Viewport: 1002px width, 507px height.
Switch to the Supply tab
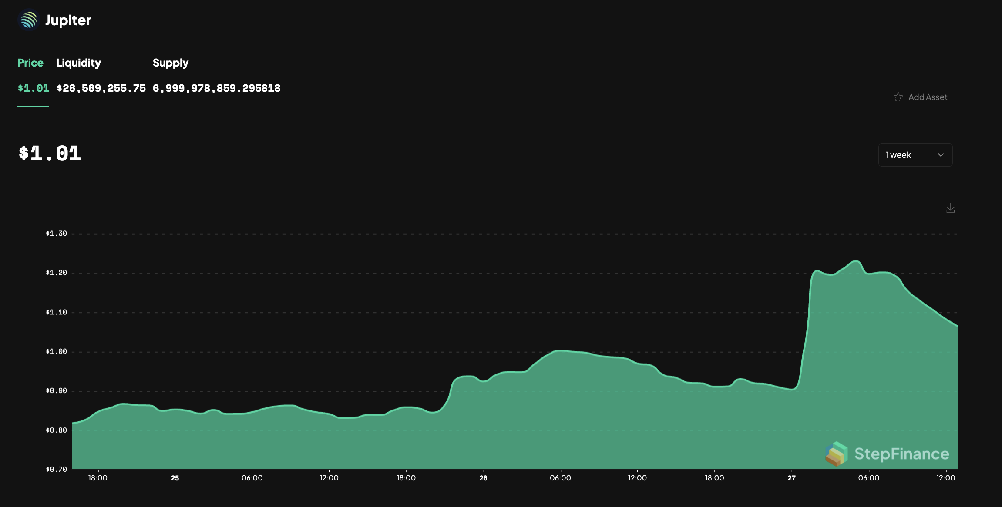[x=171, y=63]
